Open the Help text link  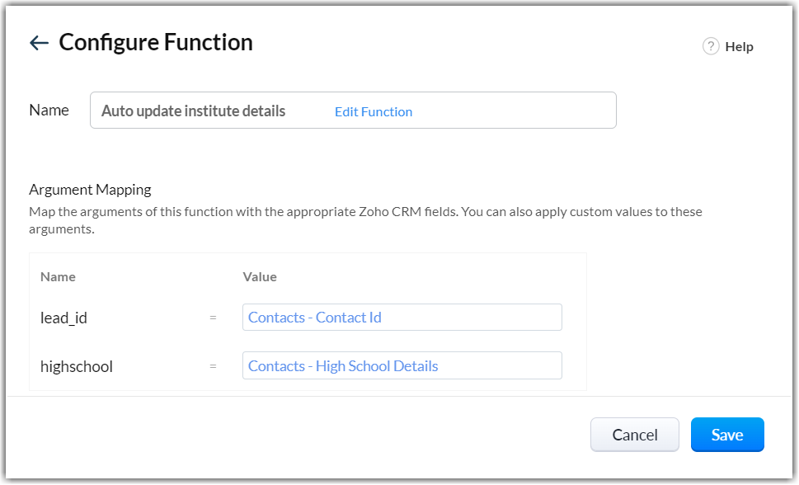(x=739, y=47)
